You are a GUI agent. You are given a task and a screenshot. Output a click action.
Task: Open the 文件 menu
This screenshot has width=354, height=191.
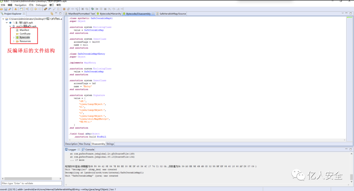pyautogui.click(x=3, y=5)
